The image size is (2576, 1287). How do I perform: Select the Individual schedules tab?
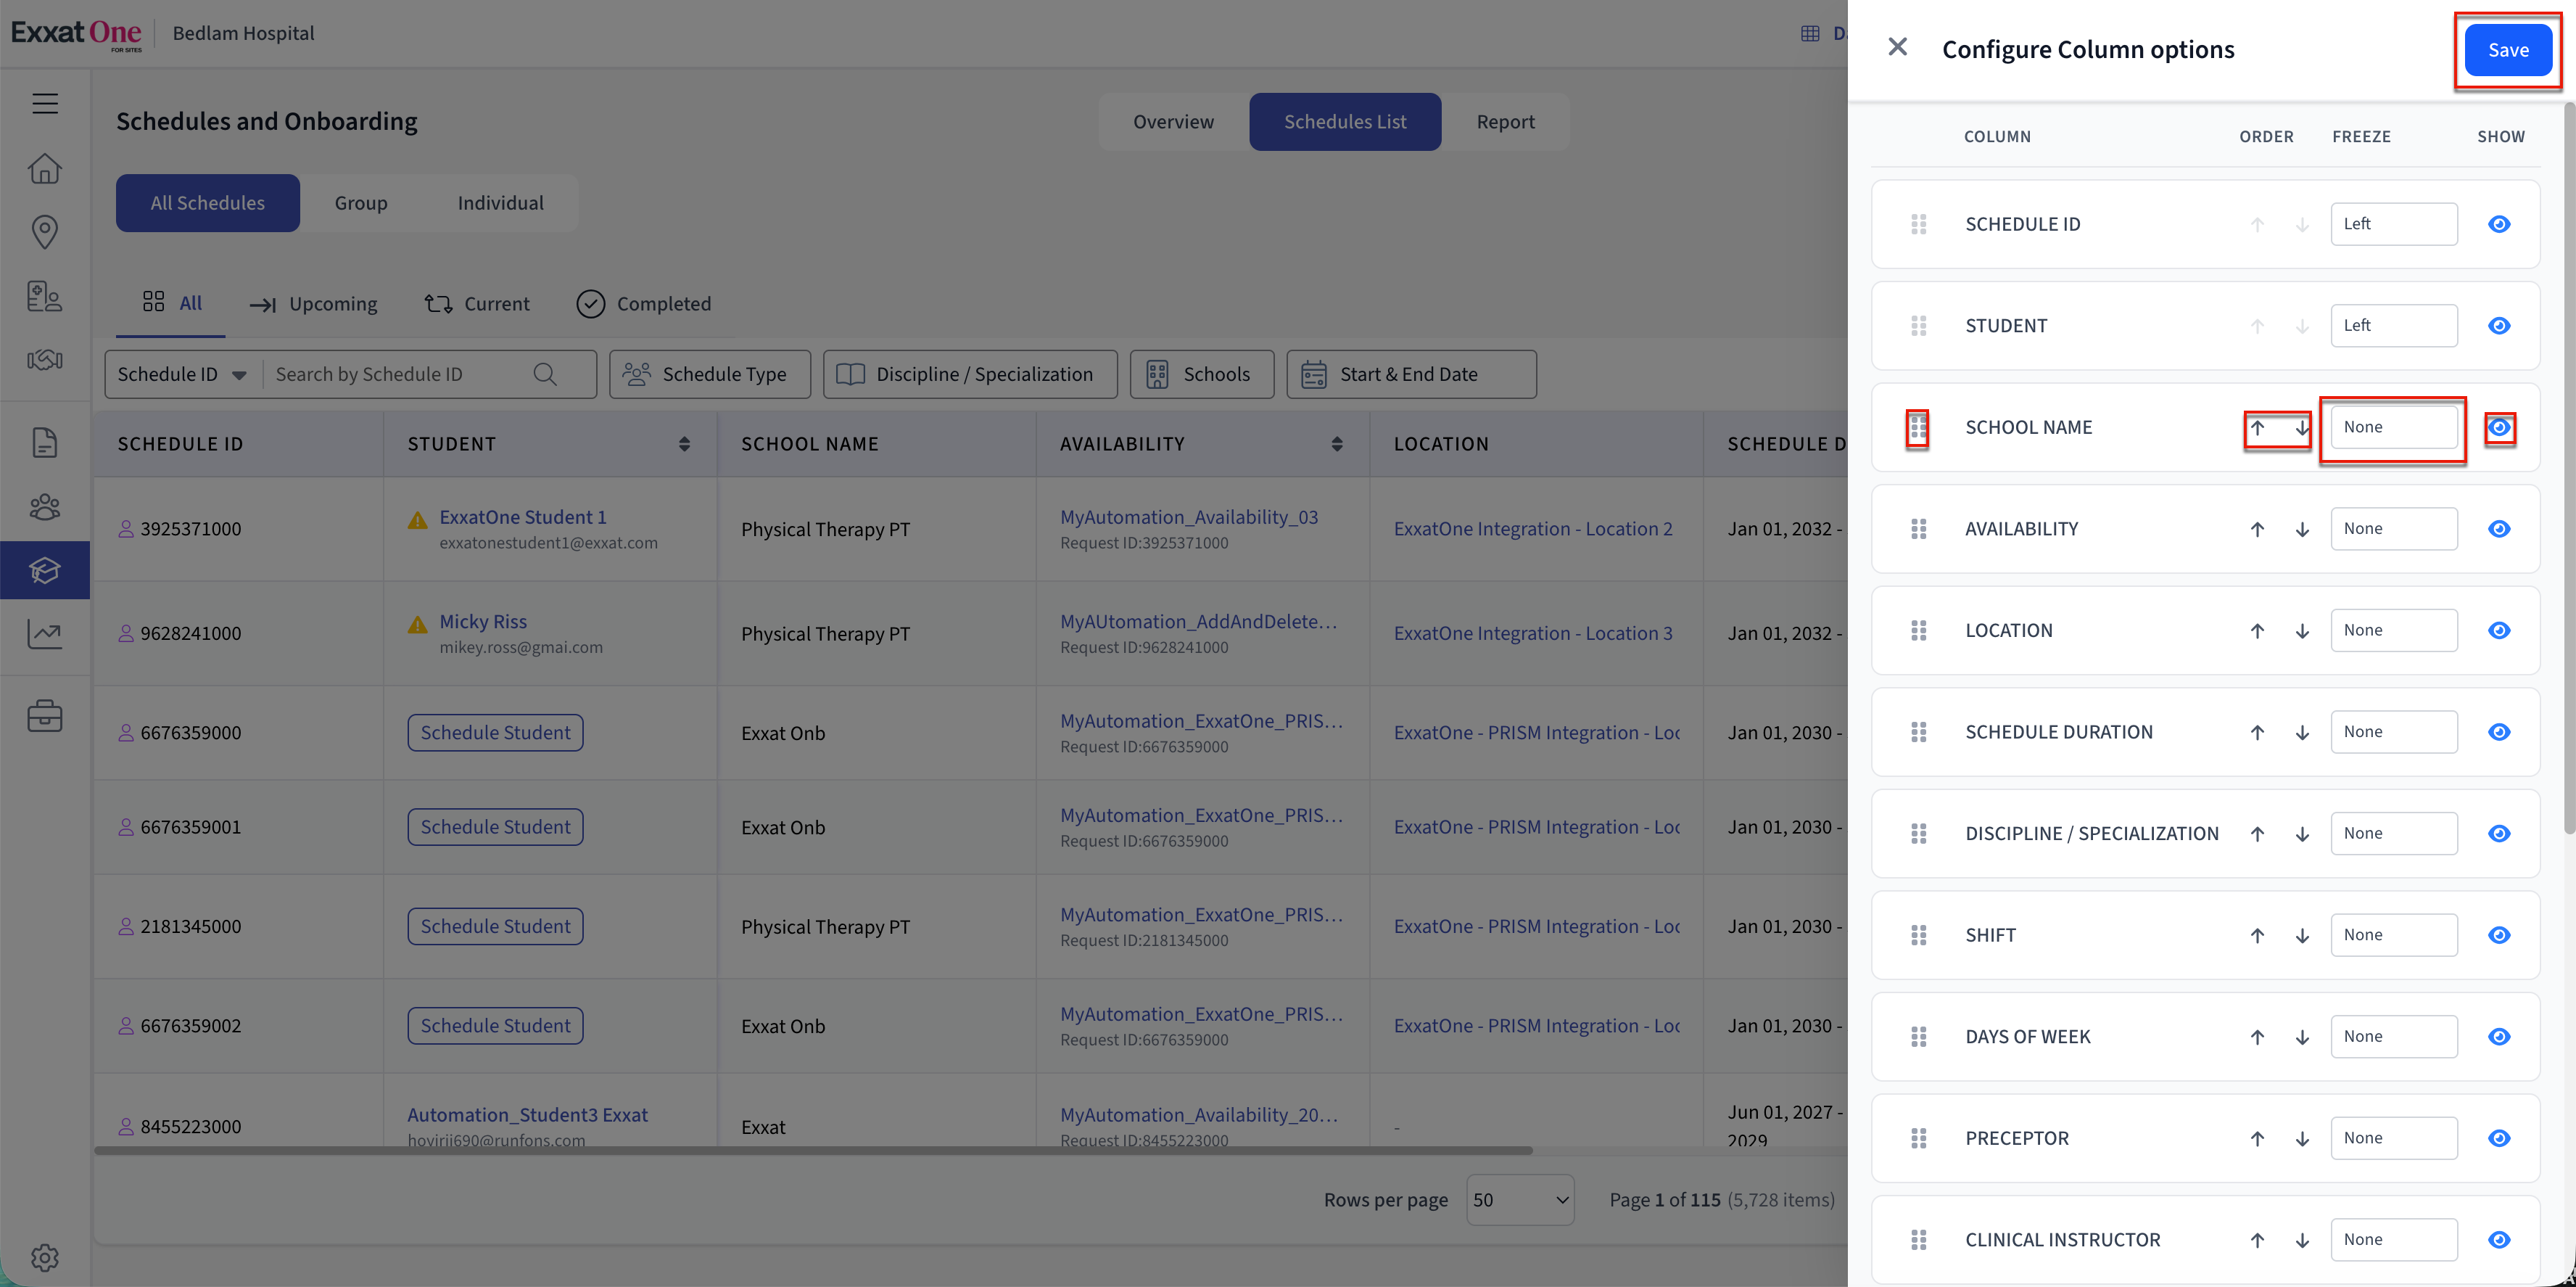[500, 203]
